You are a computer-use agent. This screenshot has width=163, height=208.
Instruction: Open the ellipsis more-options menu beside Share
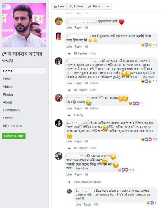[x=107, y=6]
